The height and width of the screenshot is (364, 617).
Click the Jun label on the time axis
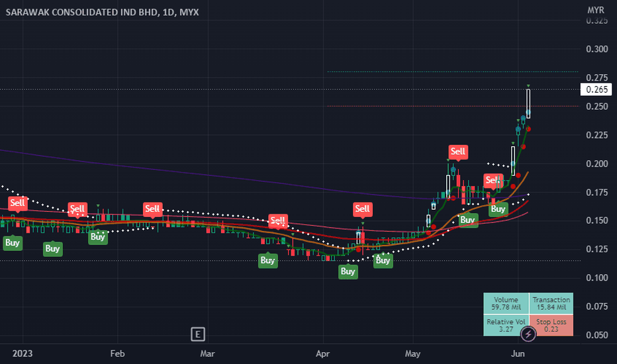tap(518, 353)
